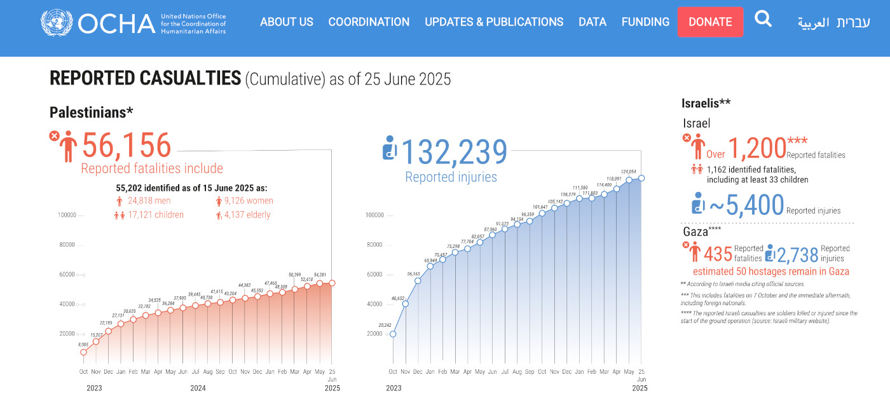Viewport: 890px width, 398px height.
Task: Click the DONATE button
Action: pos(710,22)
